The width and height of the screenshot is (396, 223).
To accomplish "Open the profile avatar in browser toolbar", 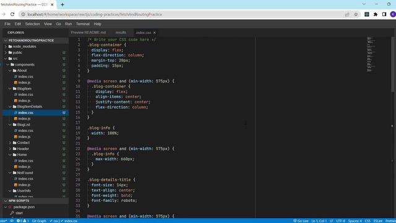I will tap(393, 14).
